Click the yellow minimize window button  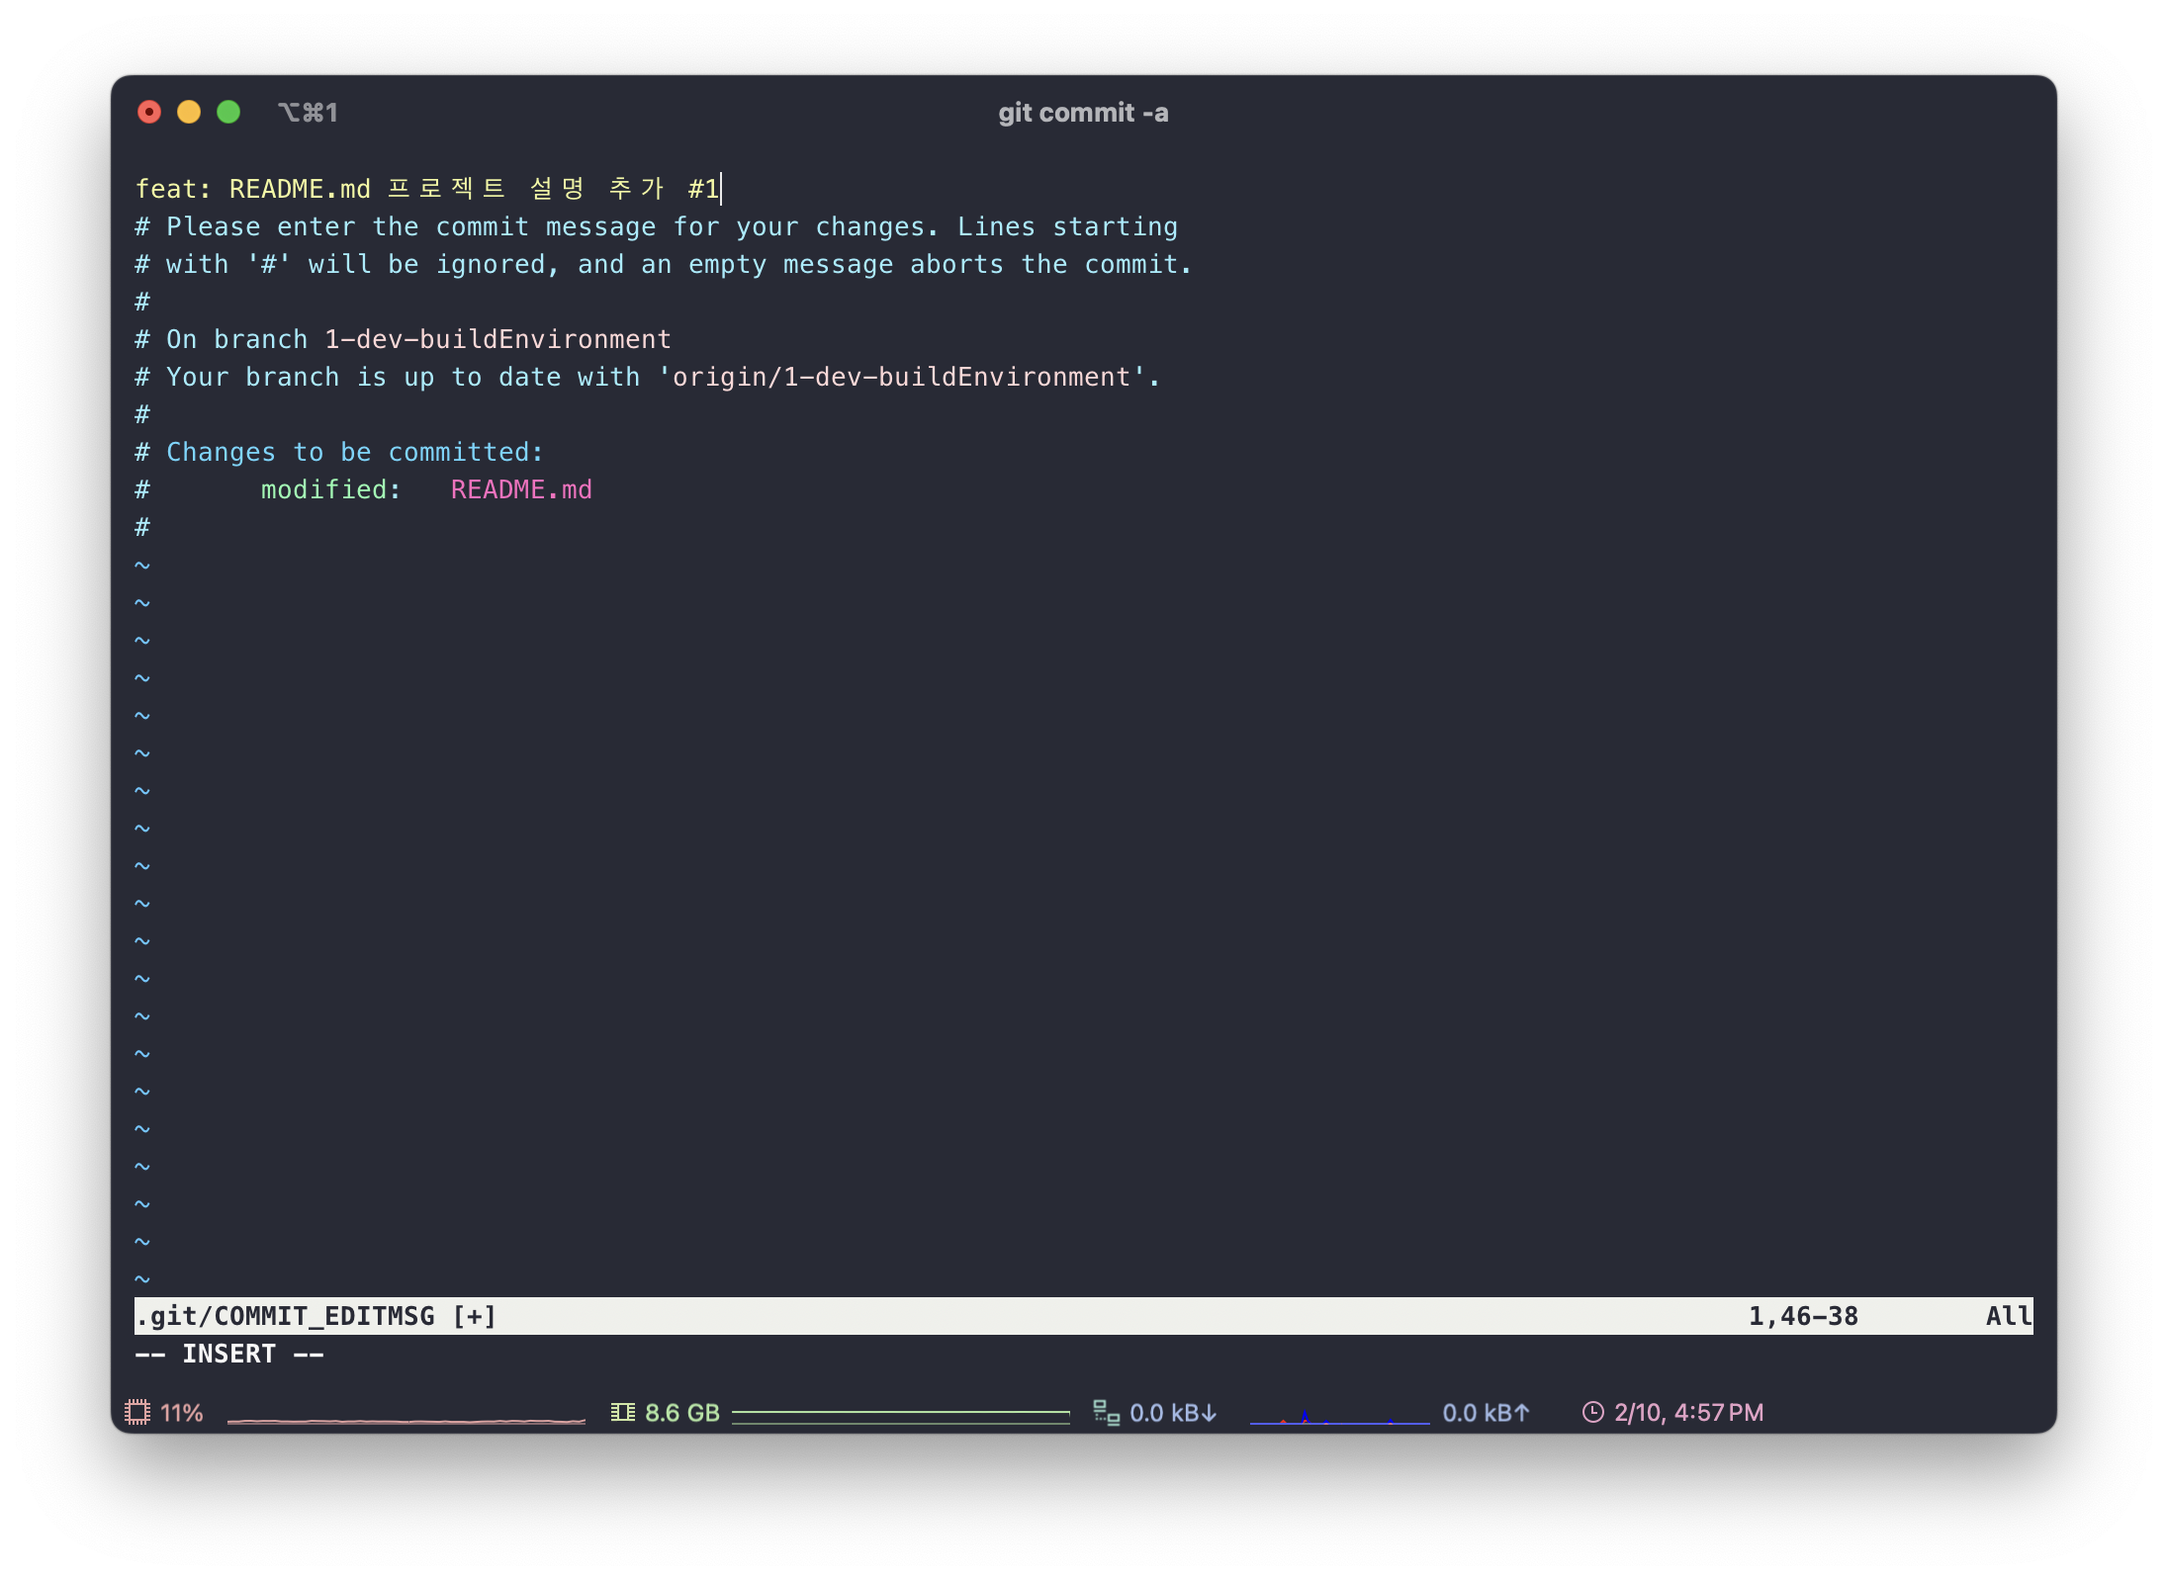189,112
